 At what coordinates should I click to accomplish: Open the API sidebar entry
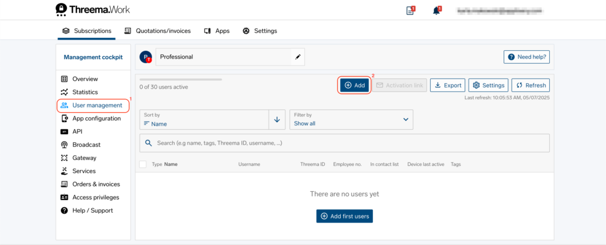(x=72, y=132)
